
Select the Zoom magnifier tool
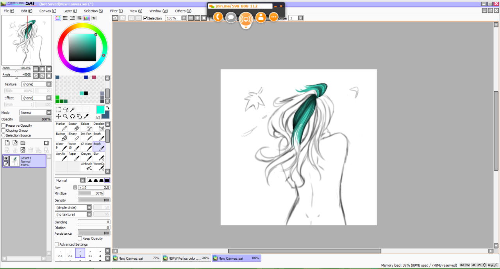coord(66,116)
